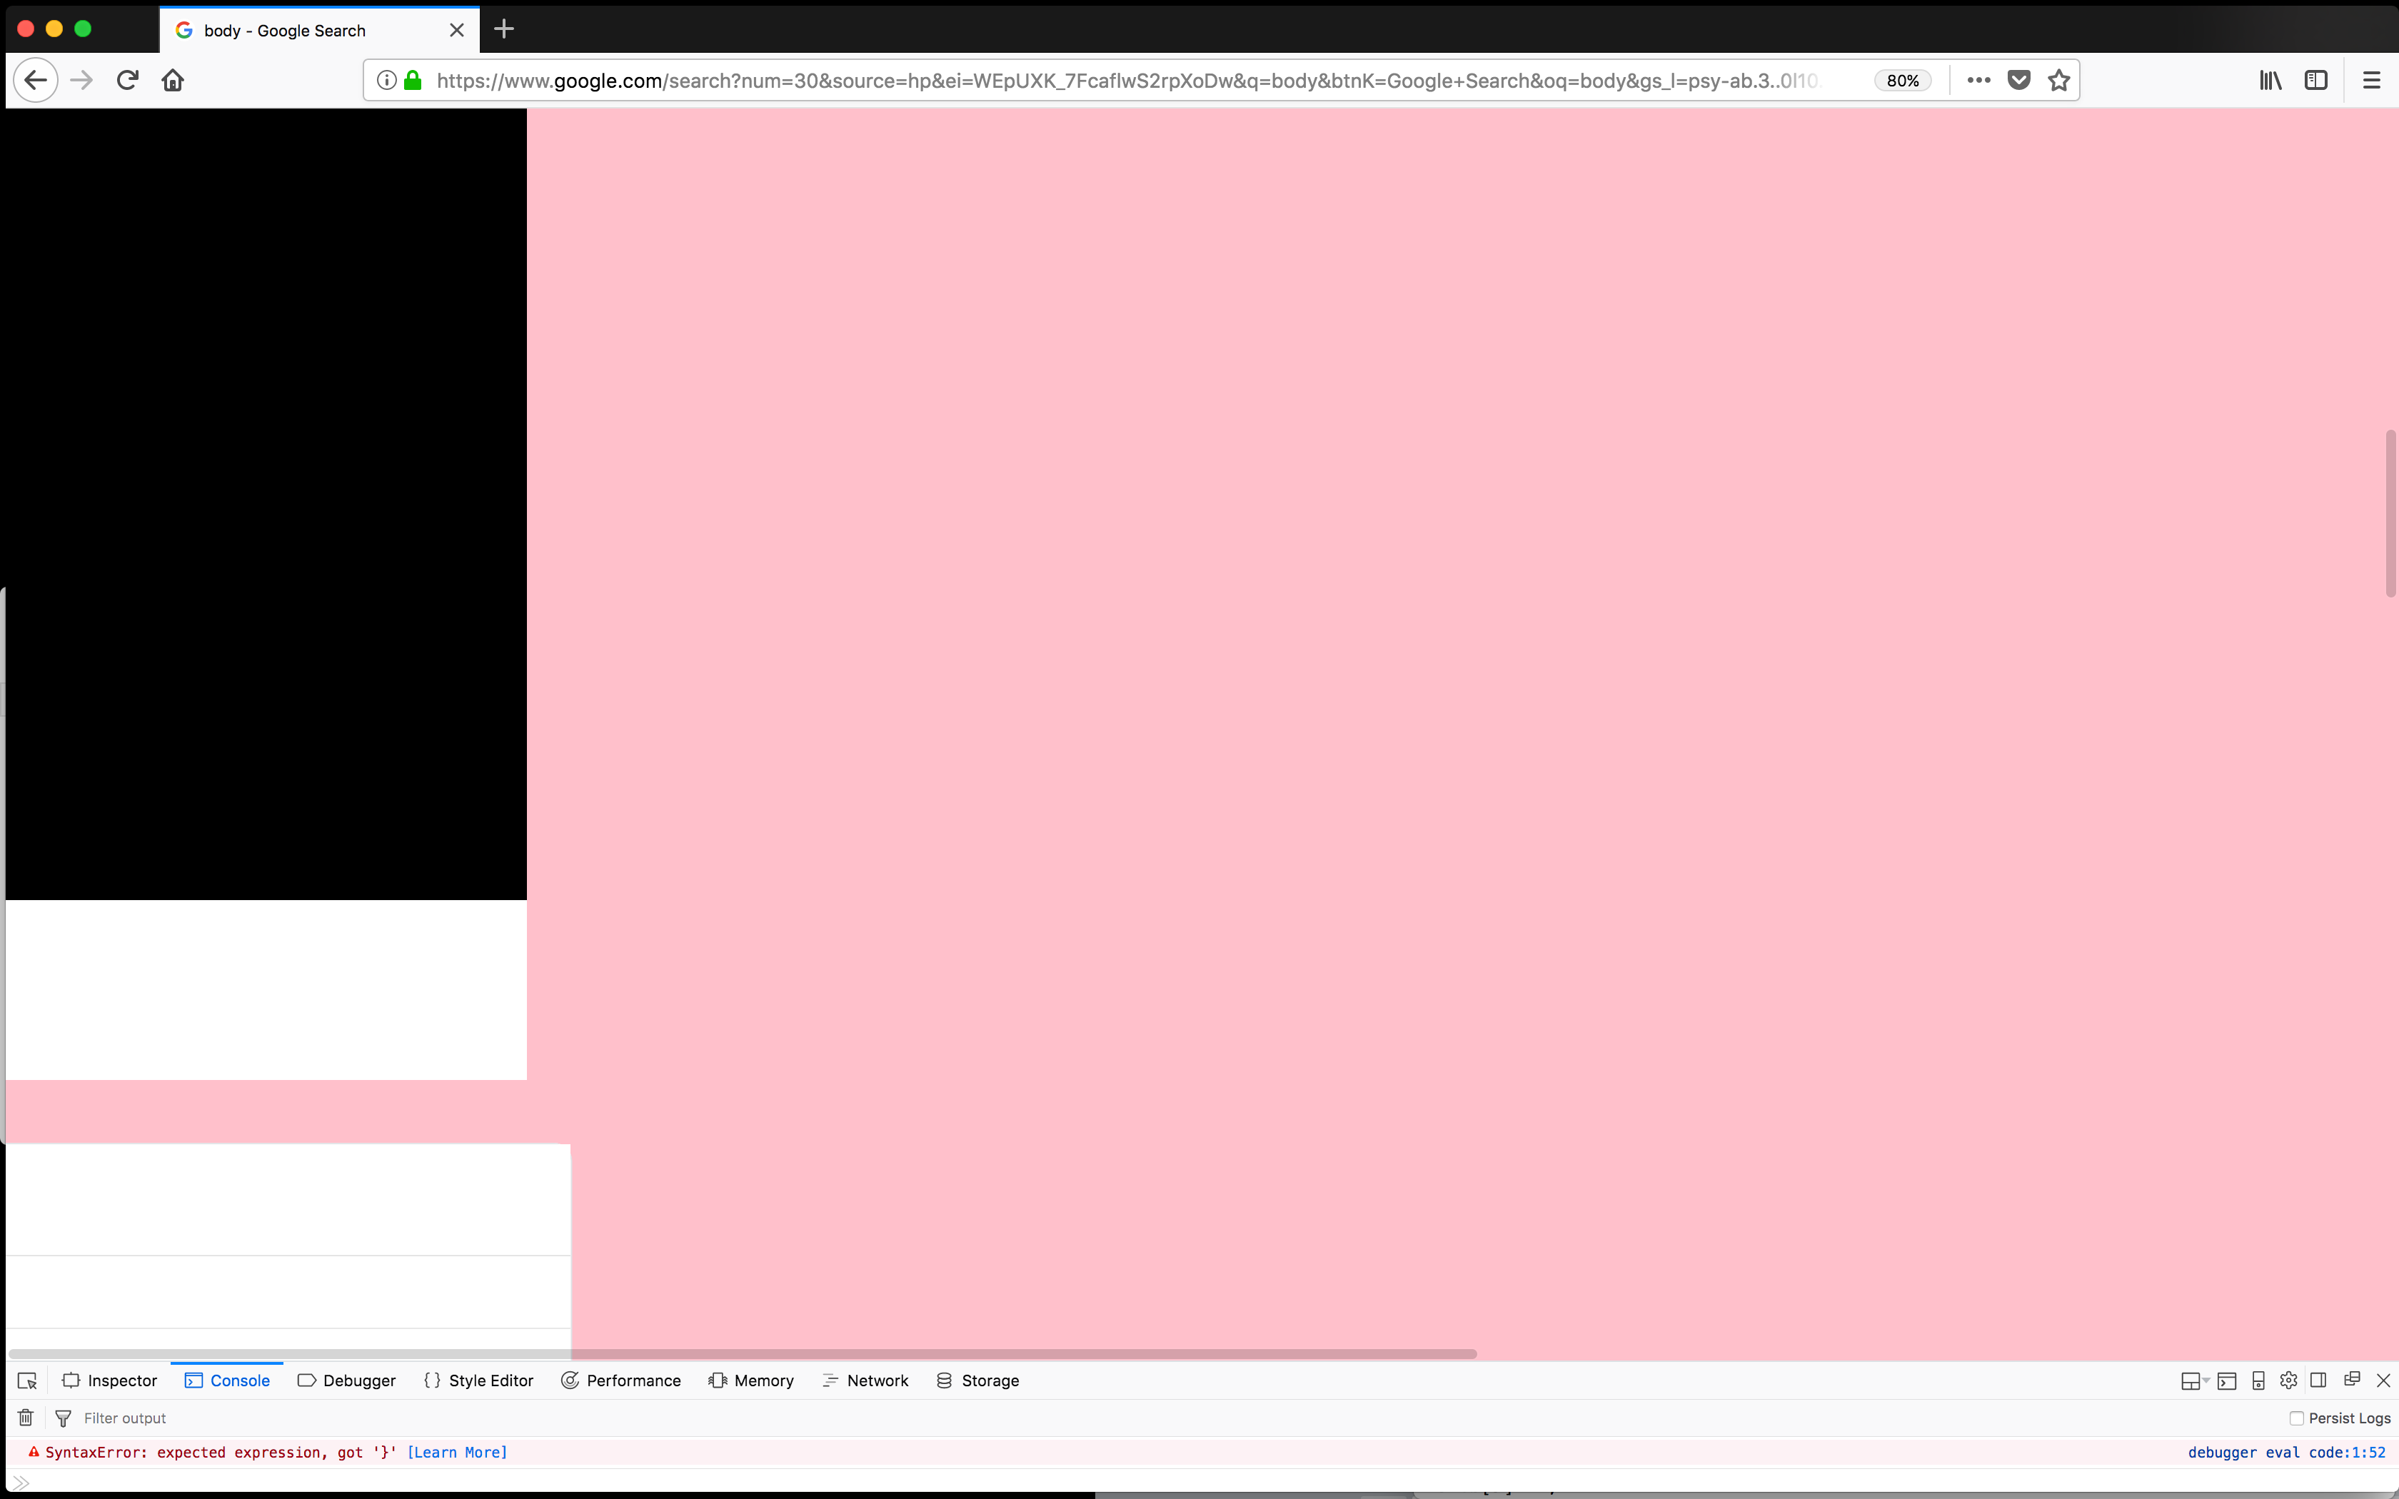
Task: Switch to the Performance tab
Action: pyautogui.click(x=620, y=1381)
